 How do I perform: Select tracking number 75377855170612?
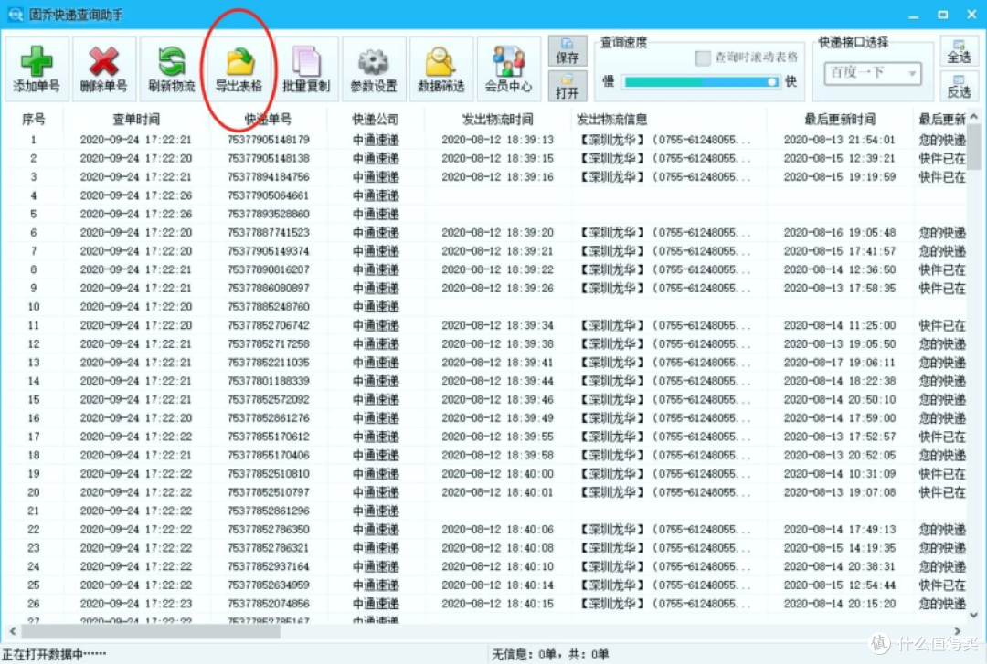click(x=269, y=437)
